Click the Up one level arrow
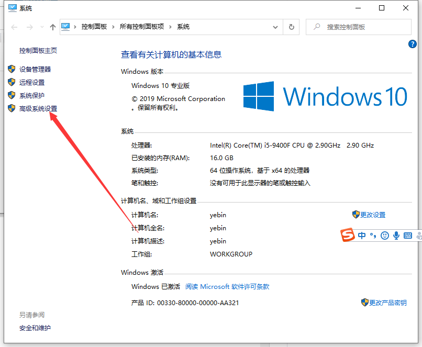Image resolution: width=422 pixels, height=347 pixels. click(53, 27)
